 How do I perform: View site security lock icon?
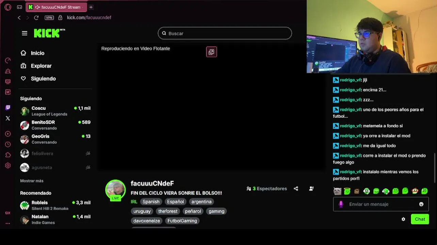coord(60,18)
